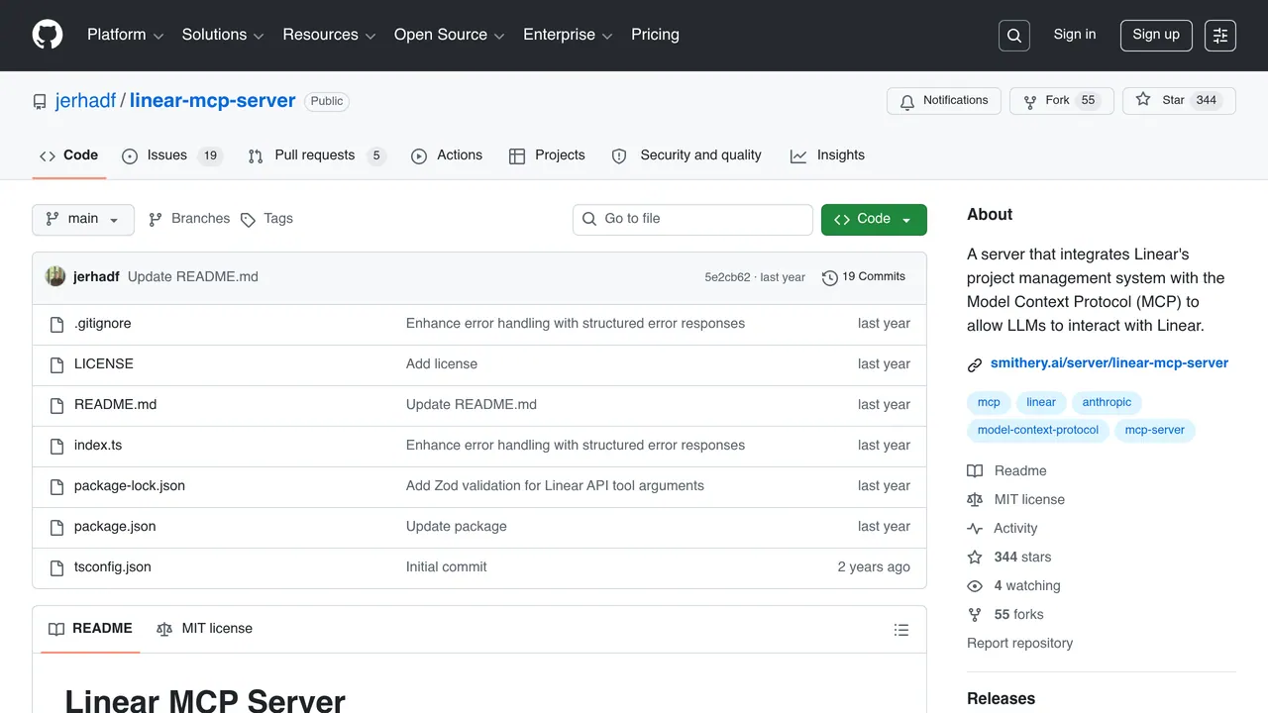
Task: Select the README tab in file viewer
Action: [90, 629]
